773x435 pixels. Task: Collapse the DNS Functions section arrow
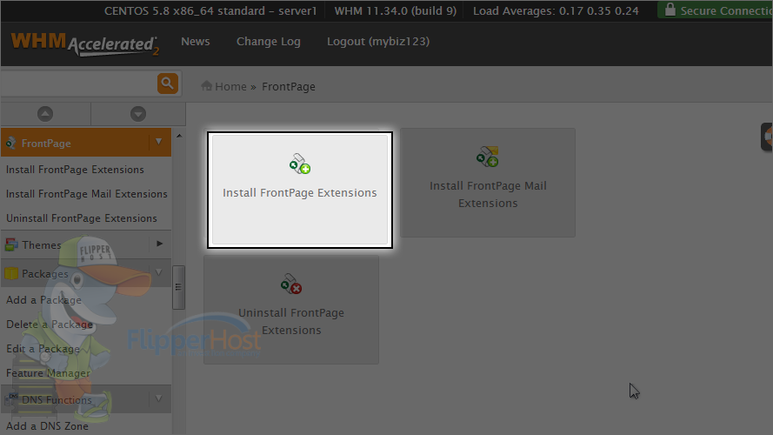coord(159,398)
